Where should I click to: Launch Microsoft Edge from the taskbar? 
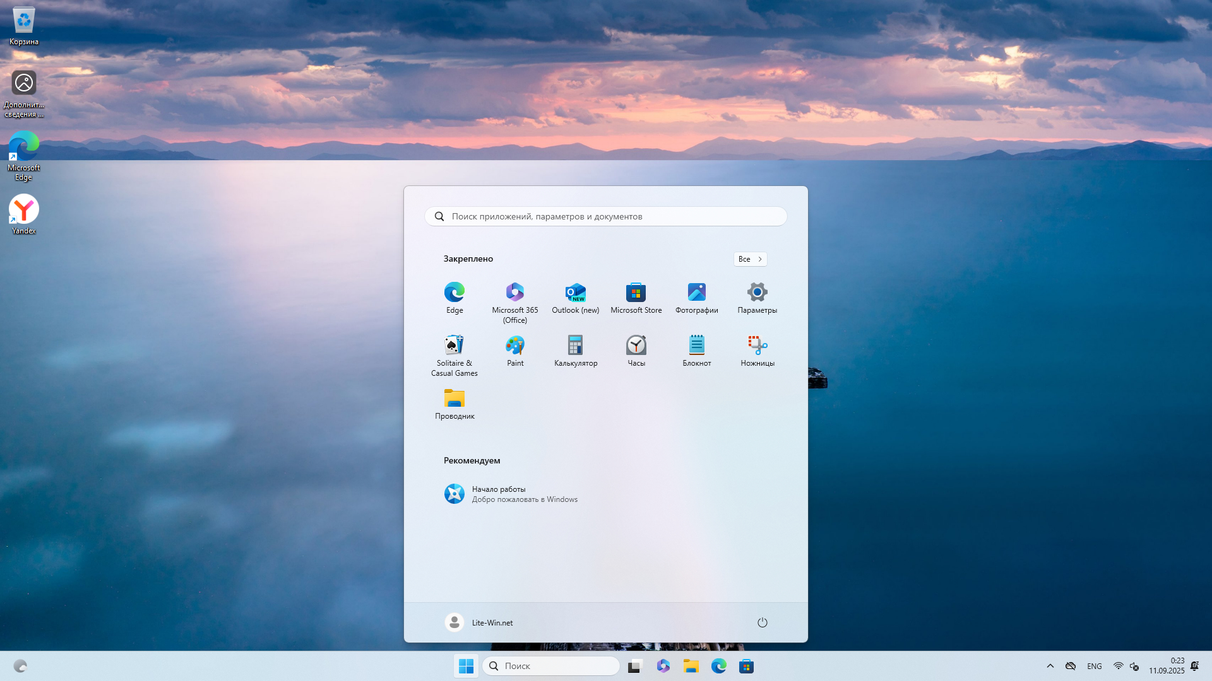[719, 666]
